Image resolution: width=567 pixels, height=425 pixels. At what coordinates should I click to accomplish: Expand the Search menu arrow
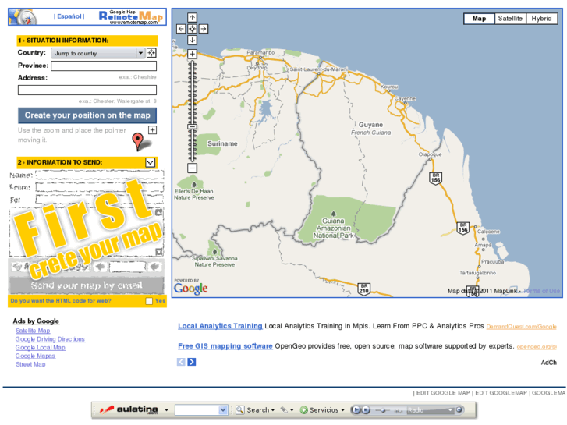tap(273, 410)
